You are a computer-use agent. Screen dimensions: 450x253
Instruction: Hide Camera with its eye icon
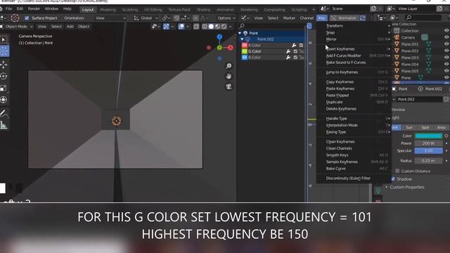point(446,37)
